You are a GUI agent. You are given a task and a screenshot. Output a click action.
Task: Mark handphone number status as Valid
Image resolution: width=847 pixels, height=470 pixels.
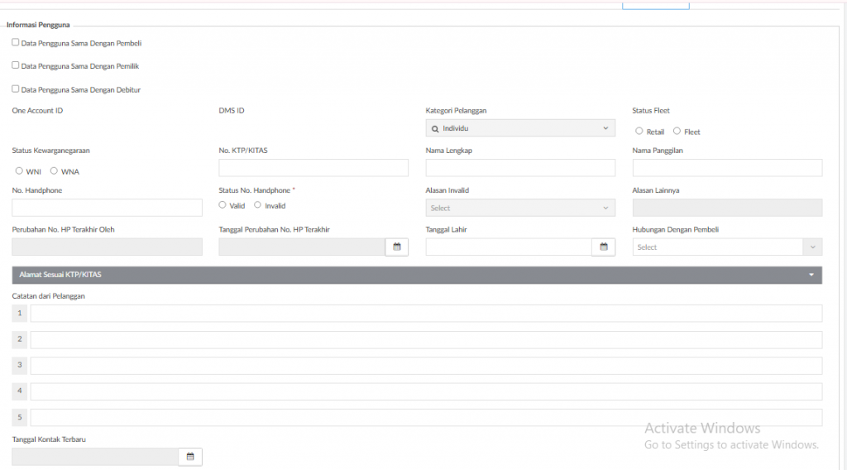tap(223, 205)
